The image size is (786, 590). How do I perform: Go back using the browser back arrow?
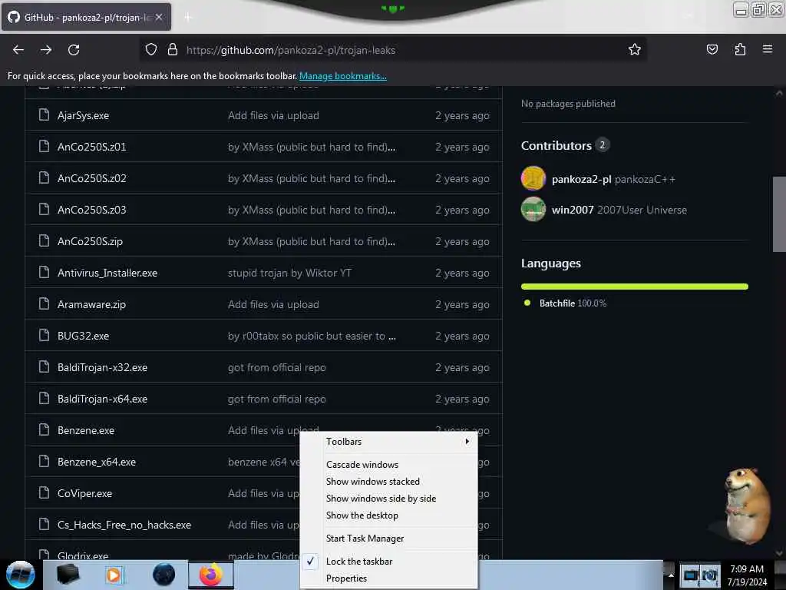point(18,50)
